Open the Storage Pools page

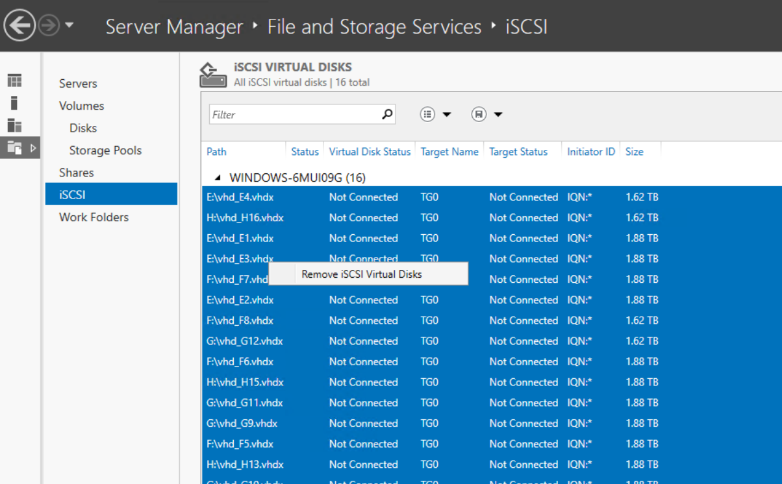pyautogui.click(x=105, y=151)
